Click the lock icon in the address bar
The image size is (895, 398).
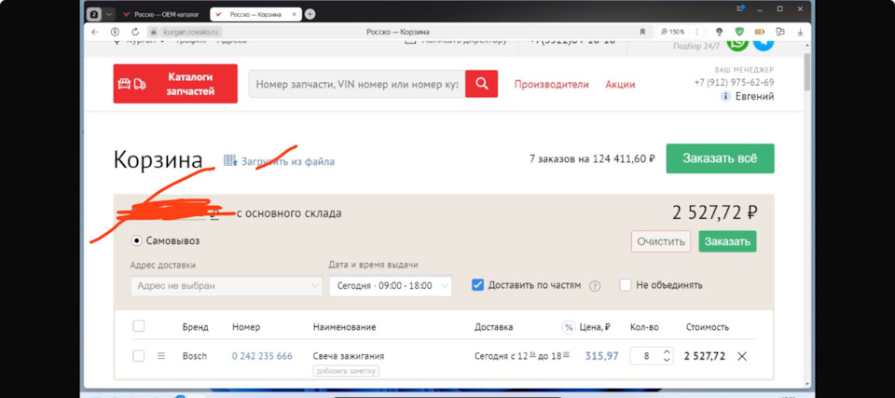point(152,32)
